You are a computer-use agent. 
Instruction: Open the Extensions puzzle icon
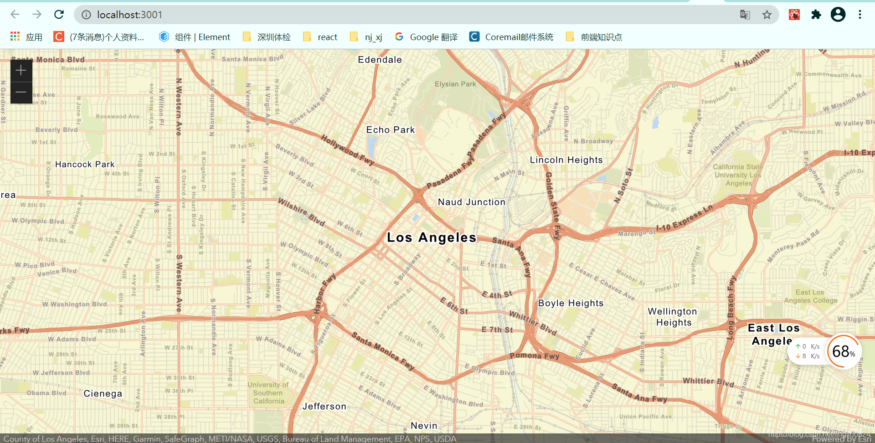click(816, 15)
